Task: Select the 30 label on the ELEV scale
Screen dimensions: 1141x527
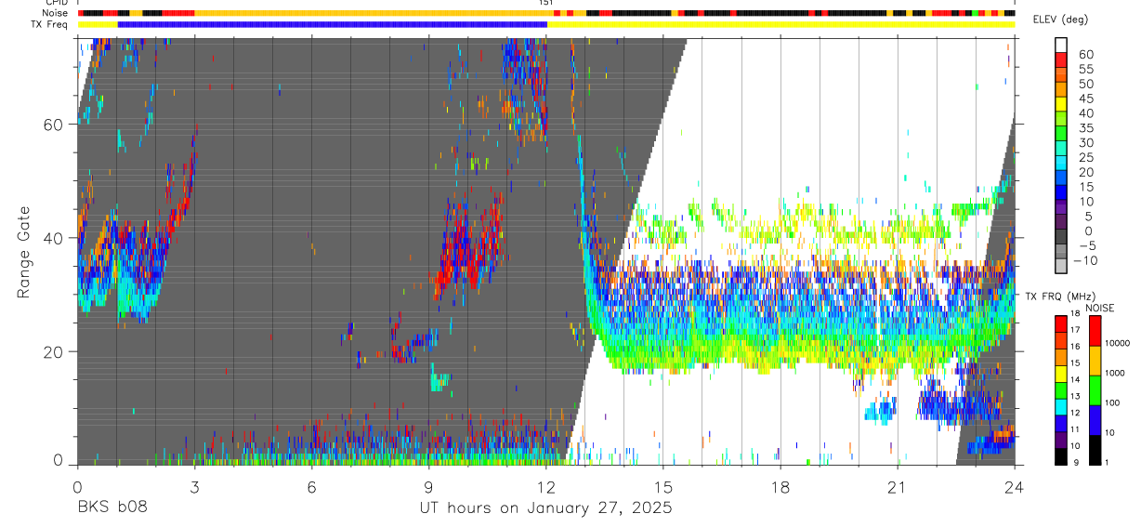Action: pyautogui.click(x=1085, y=142)
